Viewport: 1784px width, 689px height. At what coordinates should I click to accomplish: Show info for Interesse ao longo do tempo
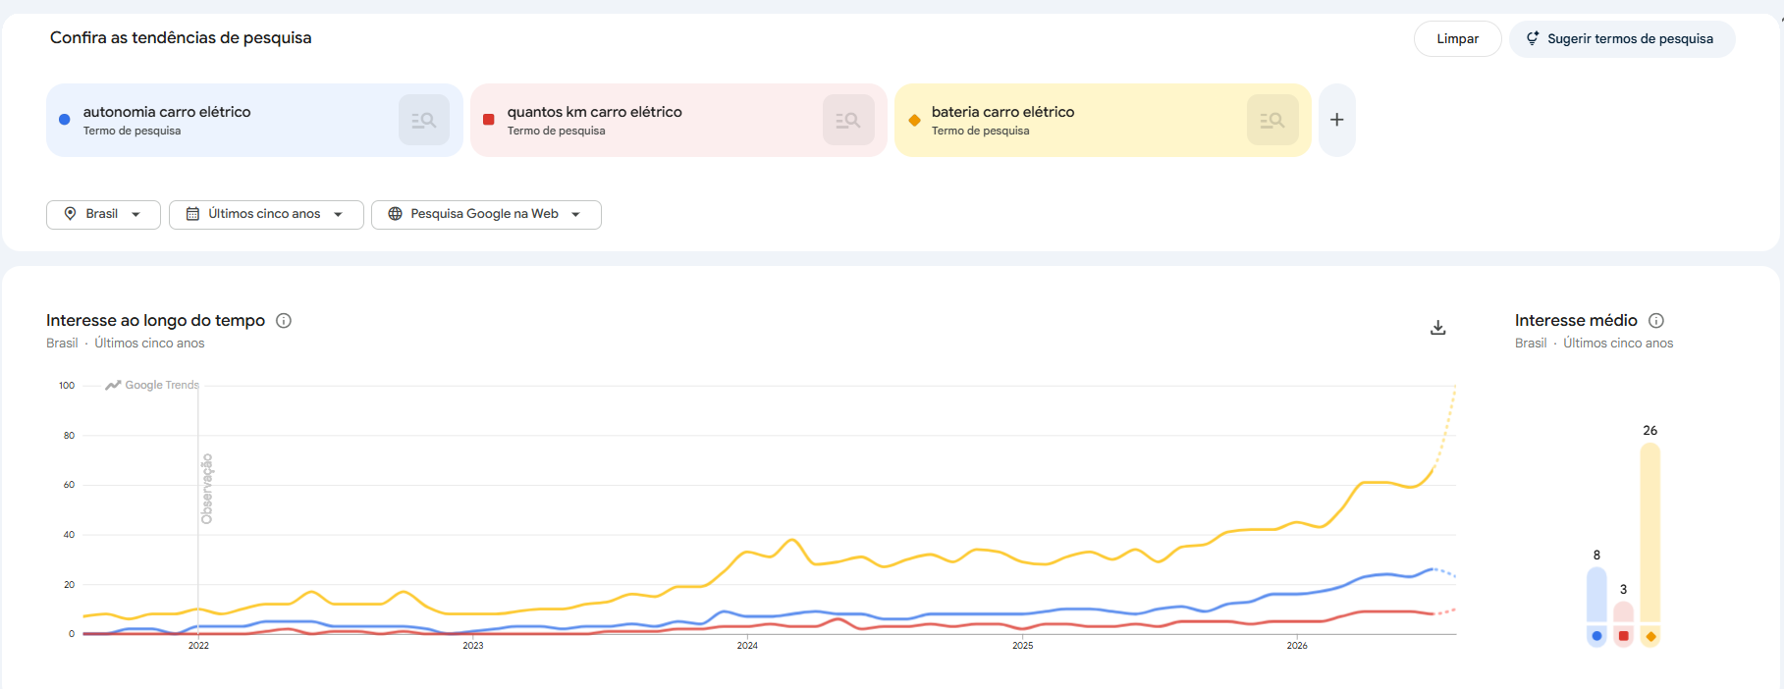pyautogui.click(x=284, y=321)
